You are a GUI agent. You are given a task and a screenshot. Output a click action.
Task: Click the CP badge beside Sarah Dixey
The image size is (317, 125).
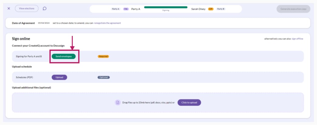pyautogui.click(x=211, y=9)
